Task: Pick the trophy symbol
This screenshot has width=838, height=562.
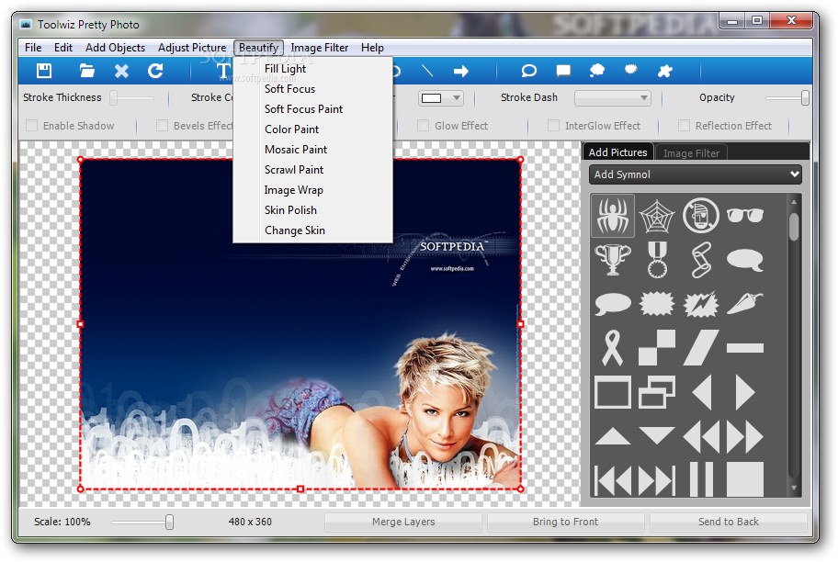Action: [x=613, y=260]
